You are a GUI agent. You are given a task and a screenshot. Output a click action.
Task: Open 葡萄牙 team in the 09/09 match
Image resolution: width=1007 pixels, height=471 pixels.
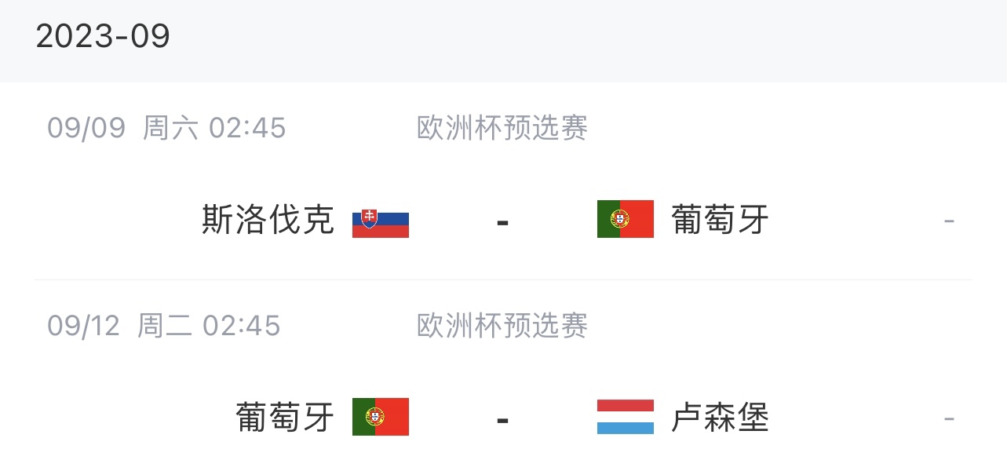[x=721, y=220]
